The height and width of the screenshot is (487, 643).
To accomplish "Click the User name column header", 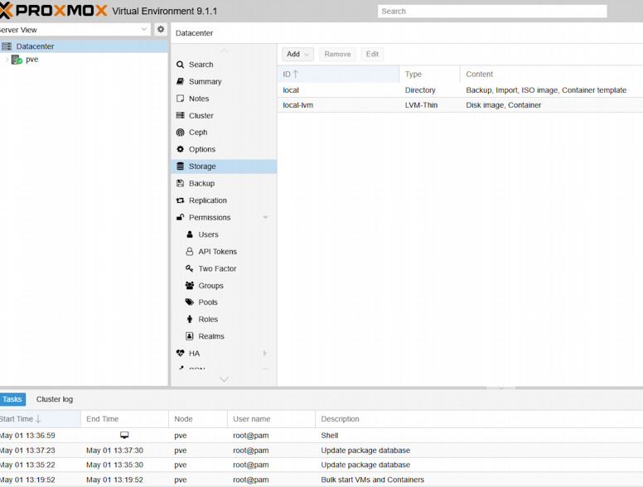I will [272, 419].
